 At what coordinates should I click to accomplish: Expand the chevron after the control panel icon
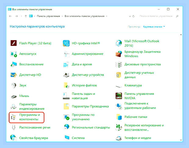point(34,16)
